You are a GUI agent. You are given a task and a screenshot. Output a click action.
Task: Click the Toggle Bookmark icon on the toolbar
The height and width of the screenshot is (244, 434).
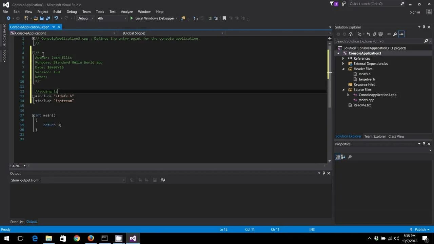coord(224,18)
